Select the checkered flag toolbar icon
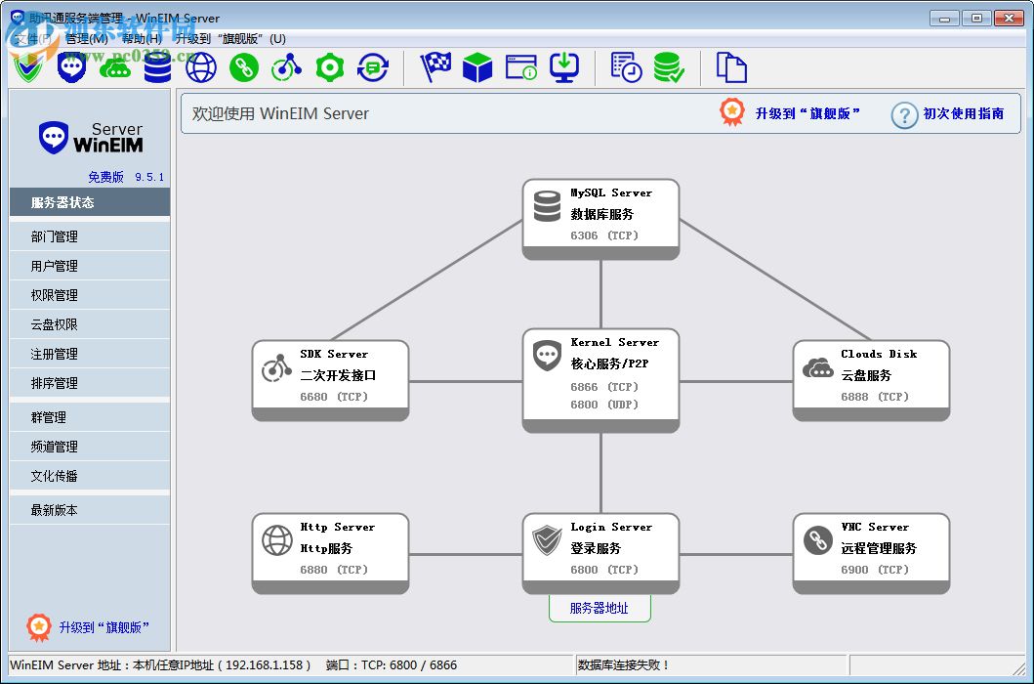Screen dimensions: 1034x684 click(434, 67)
